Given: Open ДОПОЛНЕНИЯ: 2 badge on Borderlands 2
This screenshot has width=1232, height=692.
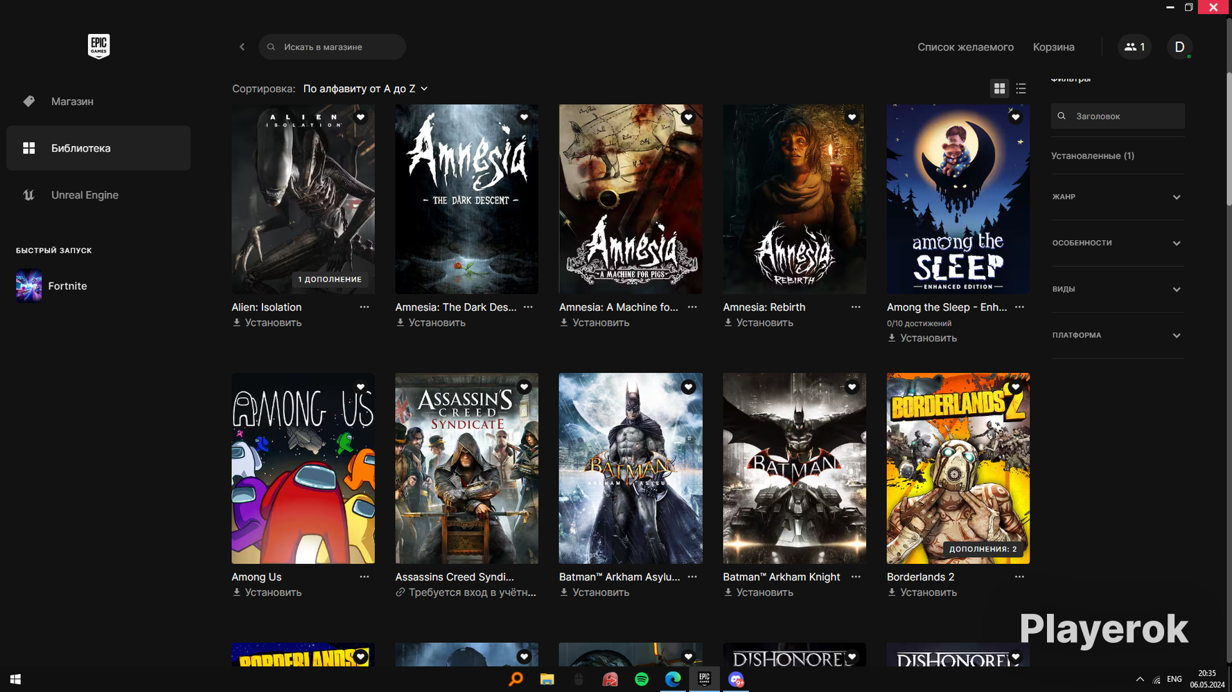Looking at the screenshot, I should pyautogui.click(x=983, y=549).
